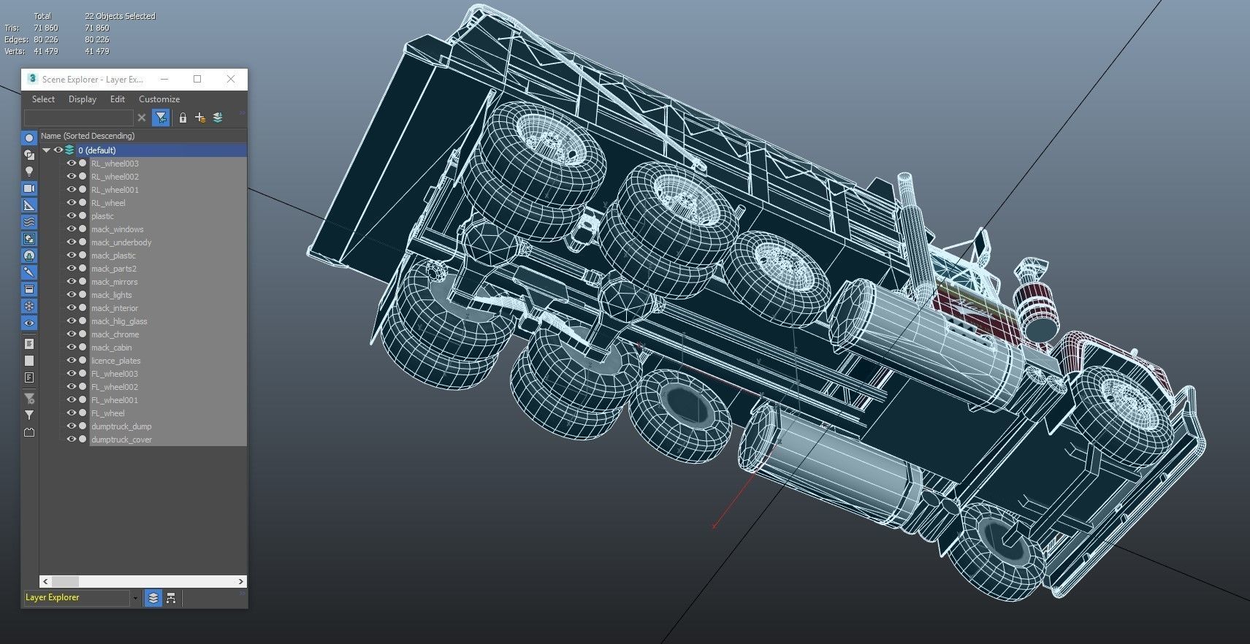Toggle the selection filter funnel button
The height and width of the screenshot is (644, 1250).
click(x=161, y=118)
